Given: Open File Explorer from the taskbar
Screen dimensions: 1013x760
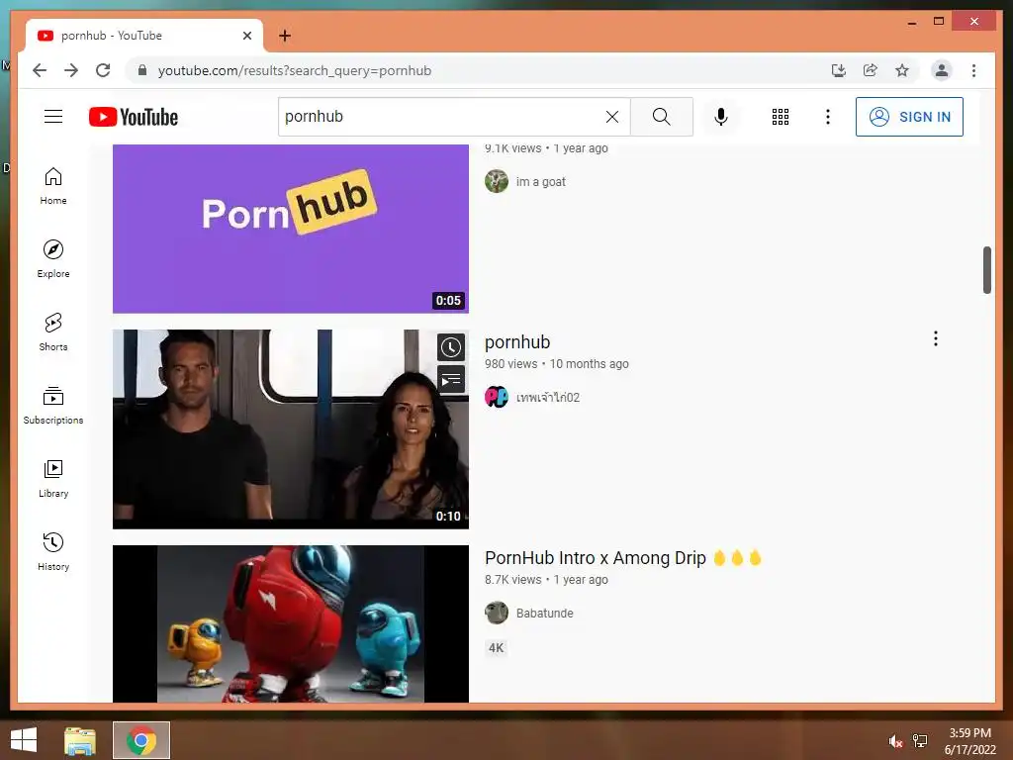Looking at the screenshot, I should (x=80, y=740).
